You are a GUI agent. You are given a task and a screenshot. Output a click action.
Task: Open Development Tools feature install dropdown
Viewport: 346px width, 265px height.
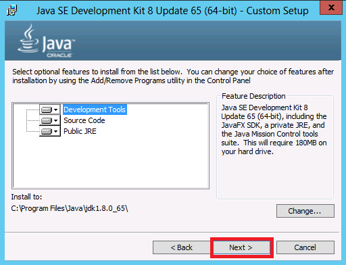50,110
